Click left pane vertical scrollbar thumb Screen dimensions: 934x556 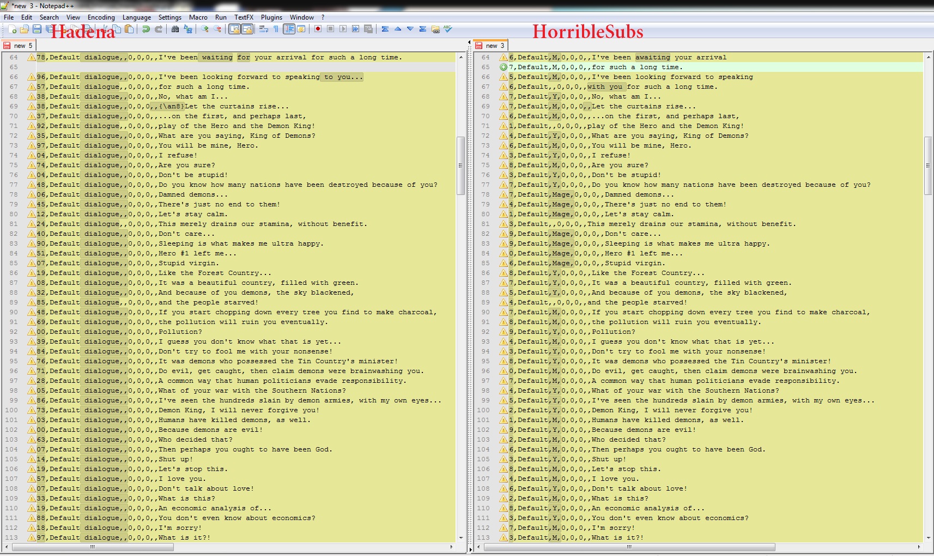[460, 166]
